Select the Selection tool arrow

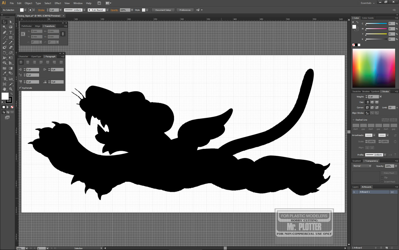[x=4, y=22]
